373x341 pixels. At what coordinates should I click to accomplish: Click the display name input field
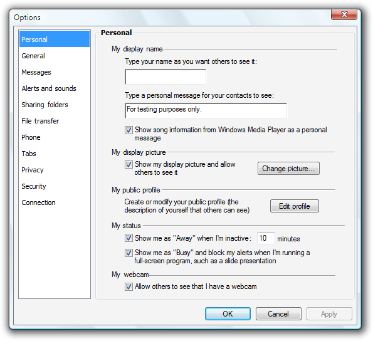pos(165,77)
